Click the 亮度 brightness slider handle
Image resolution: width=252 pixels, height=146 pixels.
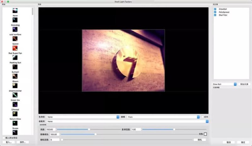89,129
